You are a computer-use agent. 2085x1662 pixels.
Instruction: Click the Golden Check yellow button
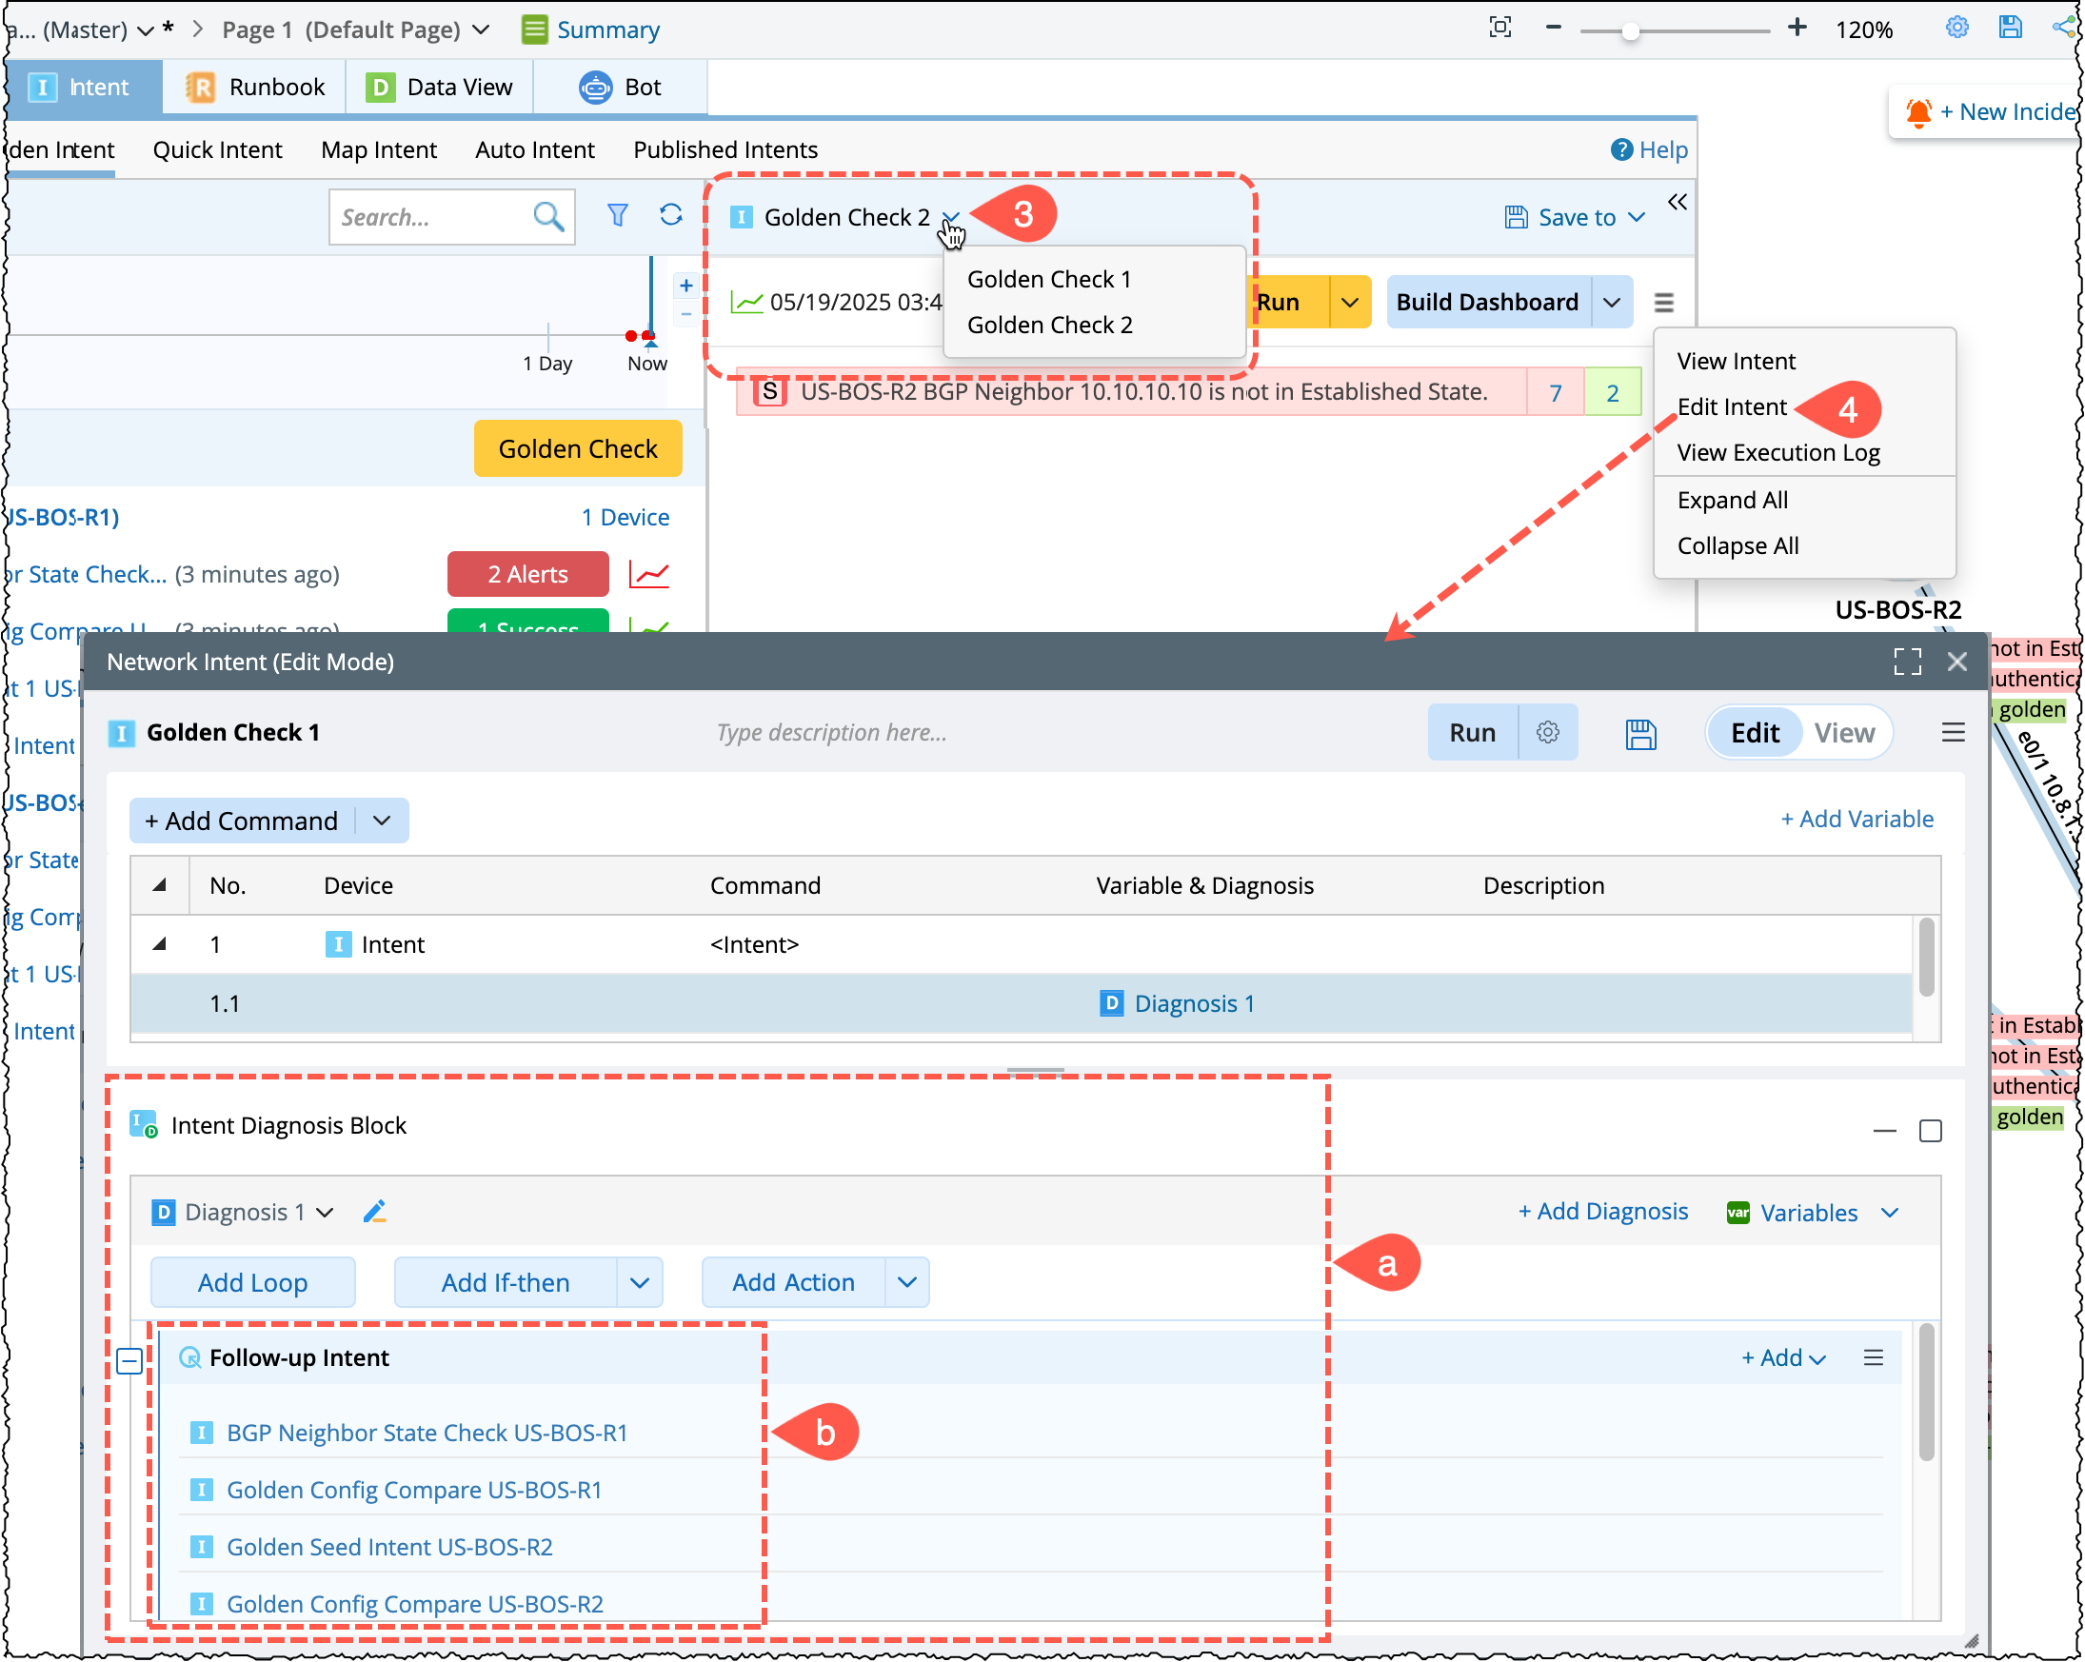(x=577, y=448)
